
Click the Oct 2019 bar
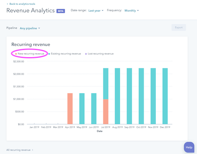point(141,96)
